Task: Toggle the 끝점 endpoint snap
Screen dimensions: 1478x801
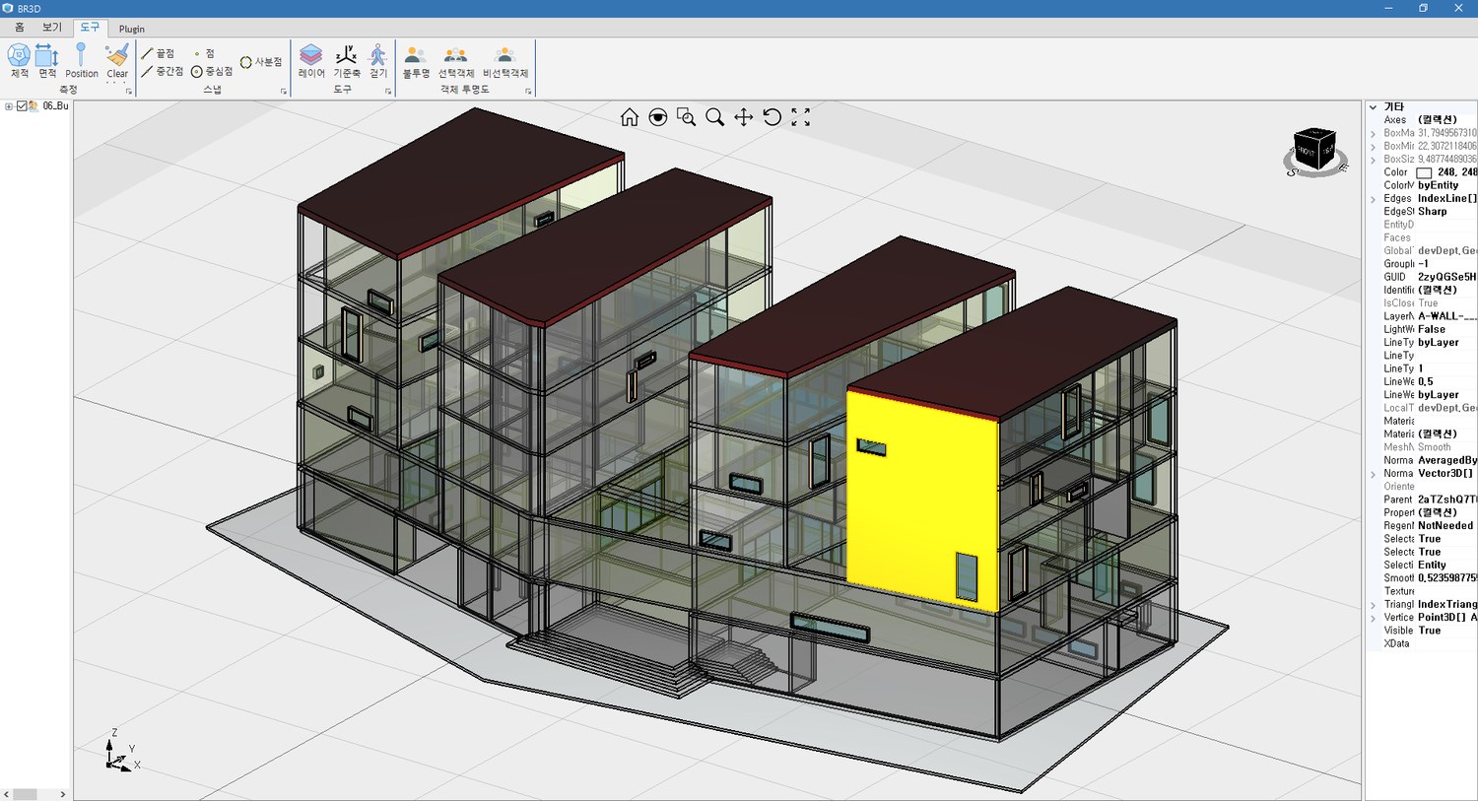Action: [x=158, y=53]
